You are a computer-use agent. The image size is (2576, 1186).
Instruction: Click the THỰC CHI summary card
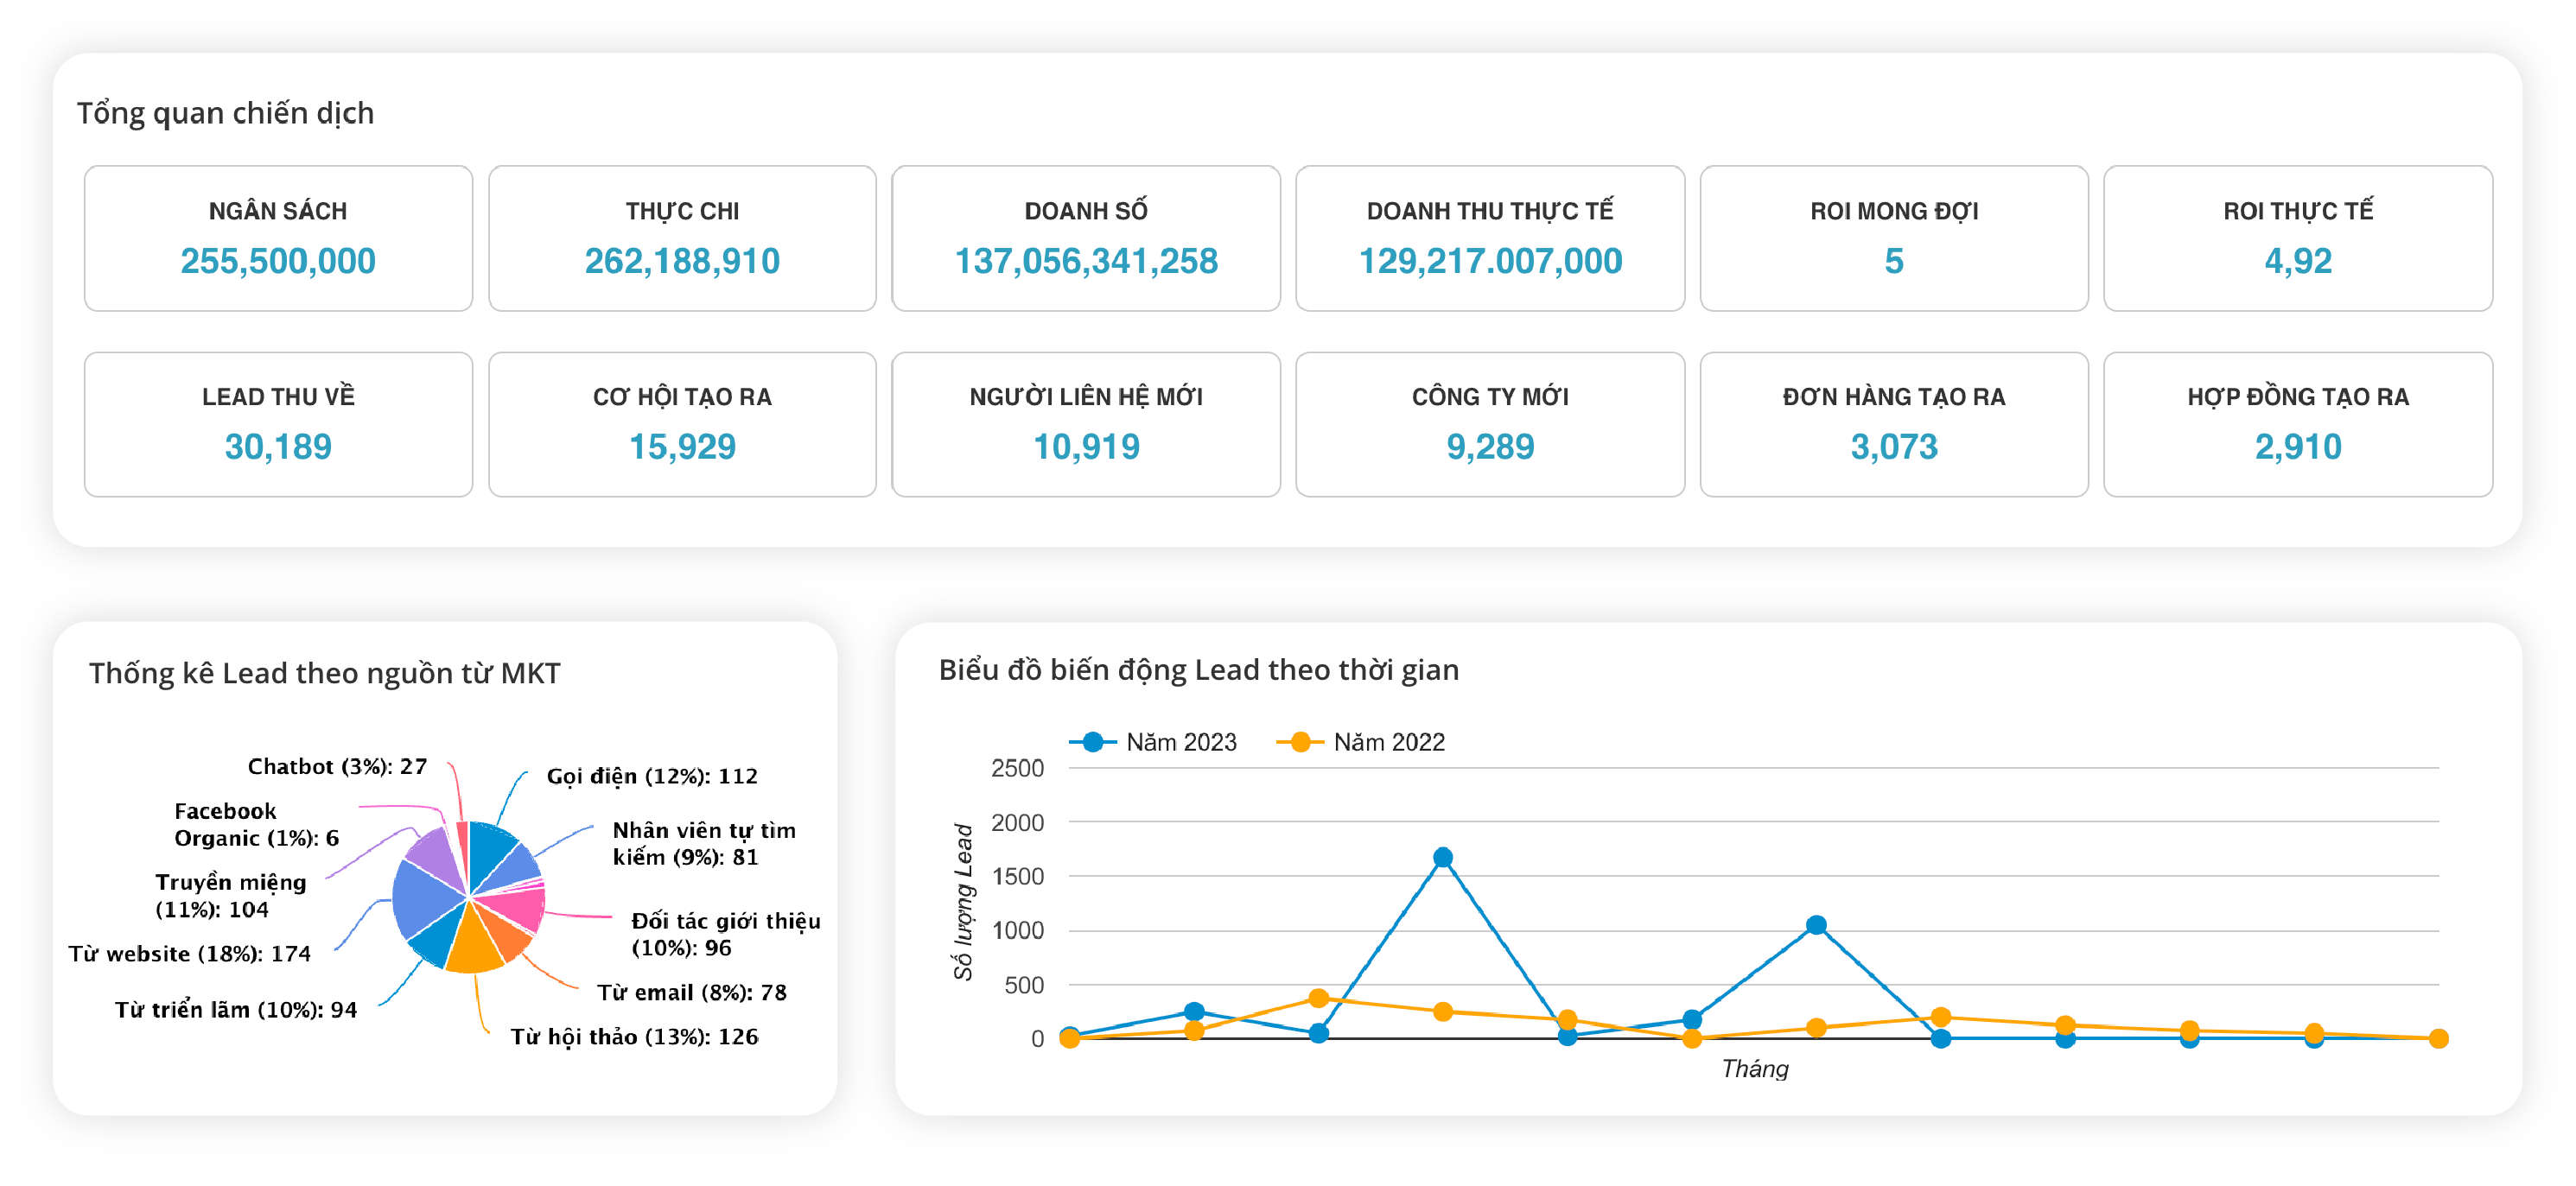pos(682,238)
